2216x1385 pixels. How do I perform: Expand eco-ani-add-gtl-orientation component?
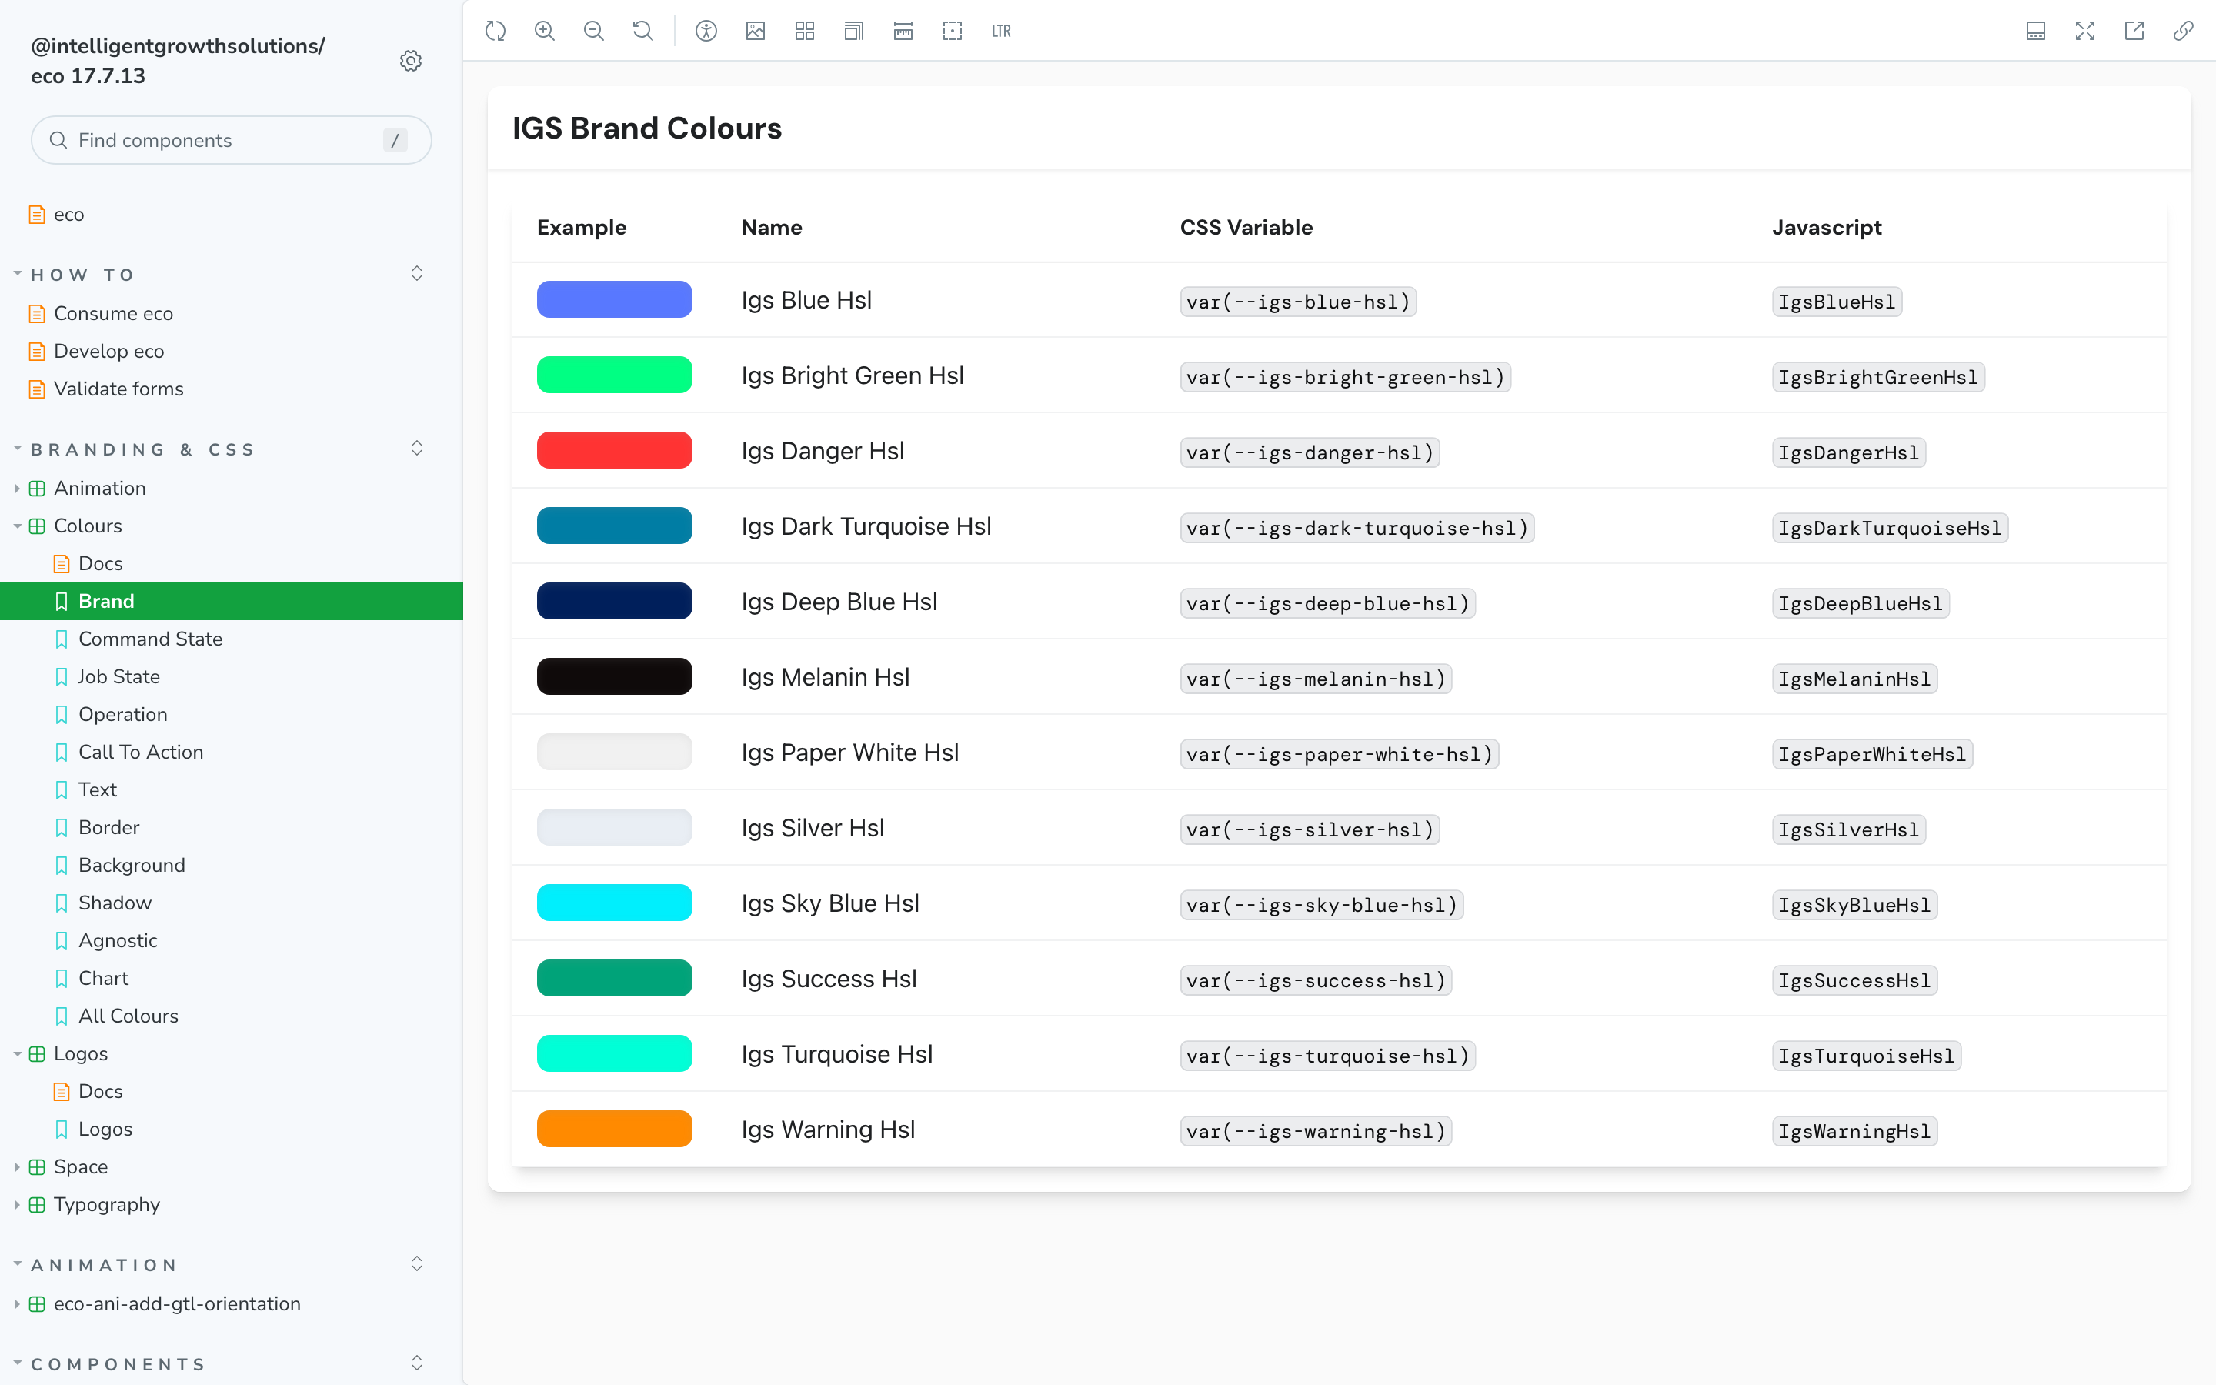click(x=177, y=1303)
